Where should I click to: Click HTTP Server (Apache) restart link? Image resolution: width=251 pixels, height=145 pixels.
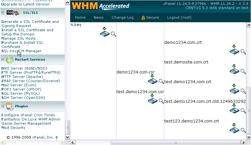tap(22, 77)
